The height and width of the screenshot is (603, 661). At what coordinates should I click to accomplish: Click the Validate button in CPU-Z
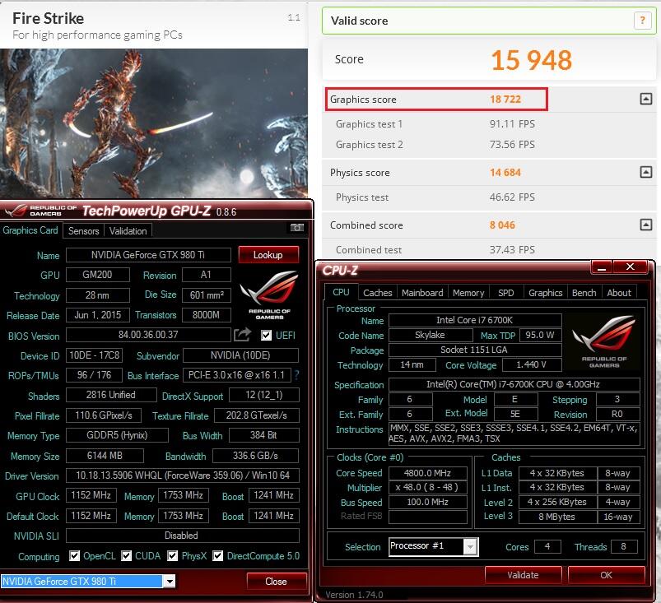pyautogui.click(x=523, y=575)
